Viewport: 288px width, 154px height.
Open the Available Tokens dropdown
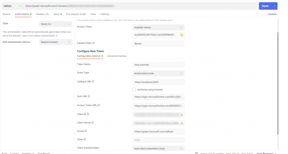(159, 28)
